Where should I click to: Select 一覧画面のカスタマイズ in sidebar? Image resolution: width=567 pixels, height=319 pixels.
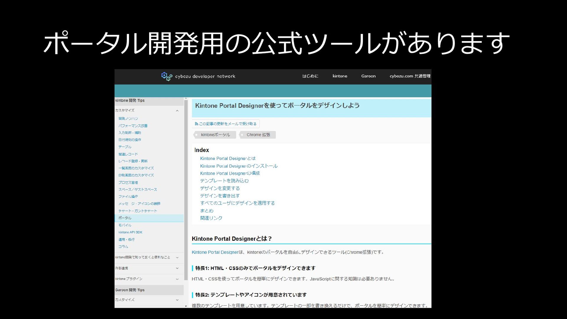point(136,168)
